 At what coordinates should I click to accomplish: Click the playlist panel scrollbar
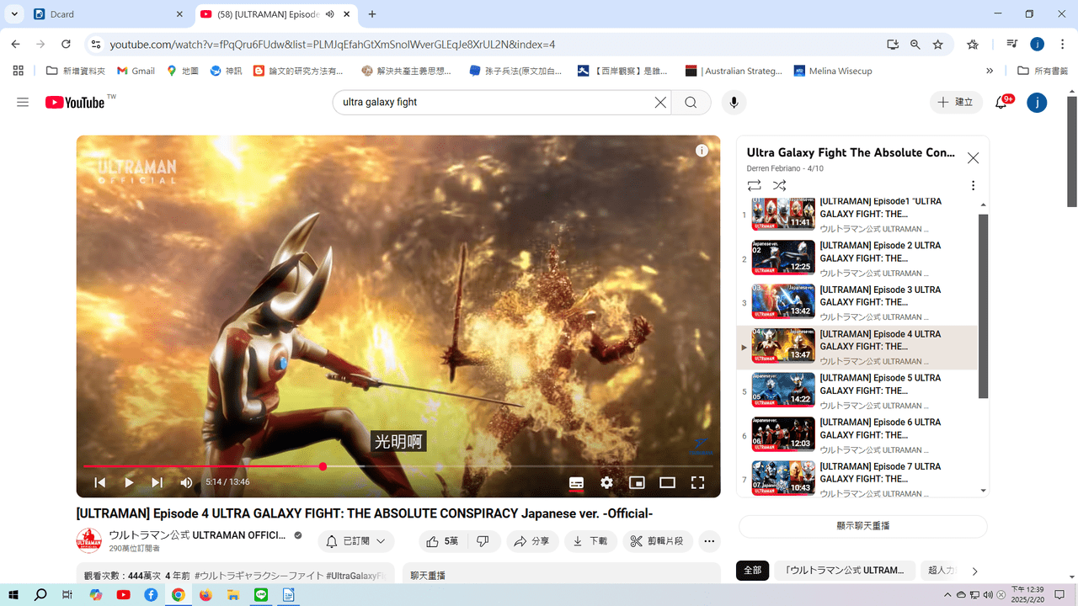[983, 306]
